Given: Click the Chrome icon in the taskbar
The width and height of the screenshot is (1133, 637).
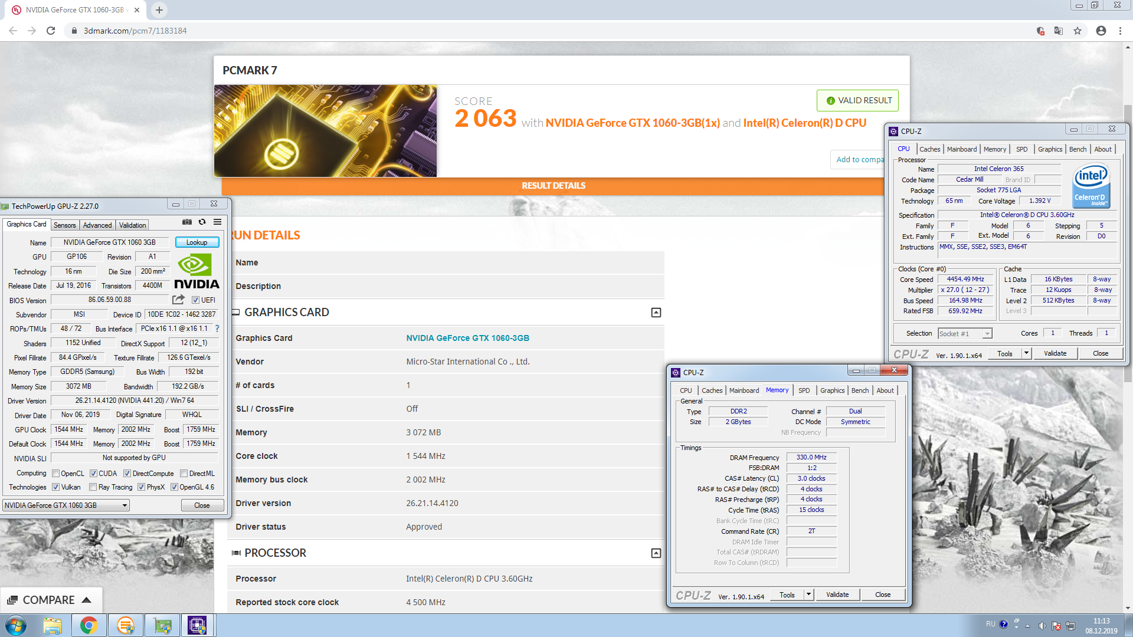Looking at the screenshot, I should coord(89,625).
